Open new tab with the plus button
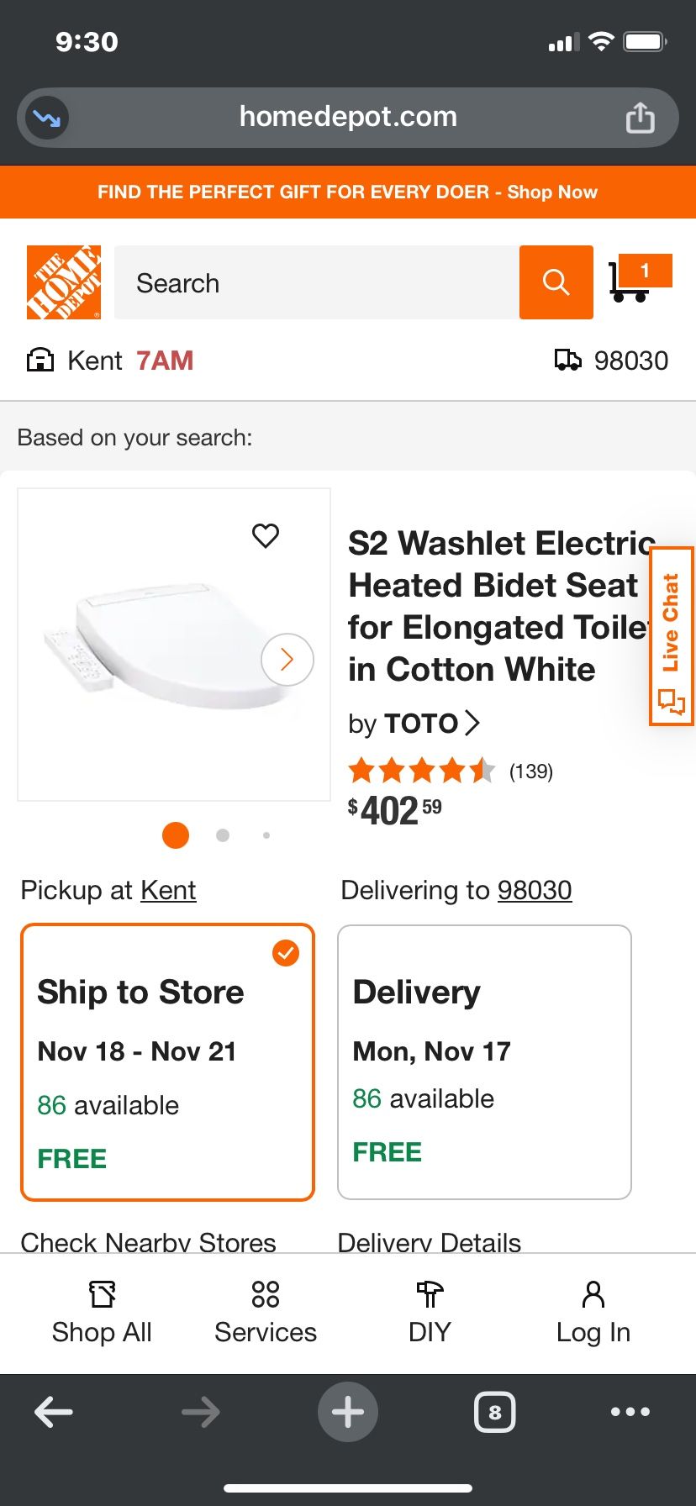696x1506 pixels. click(x=347, y=1412)
